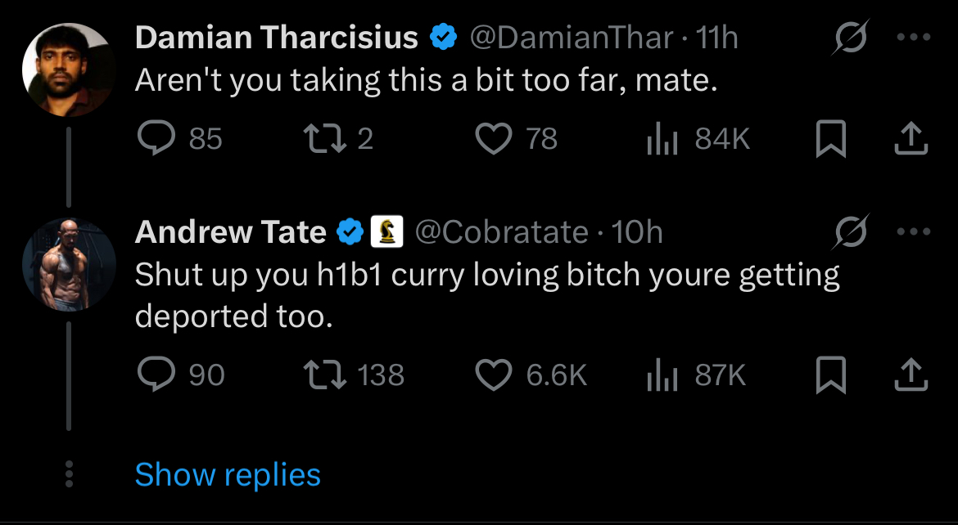The height and width of the screenshot is (525, 958).
Task: Share the @Cobratate post
Action: (x=911, y=375)
